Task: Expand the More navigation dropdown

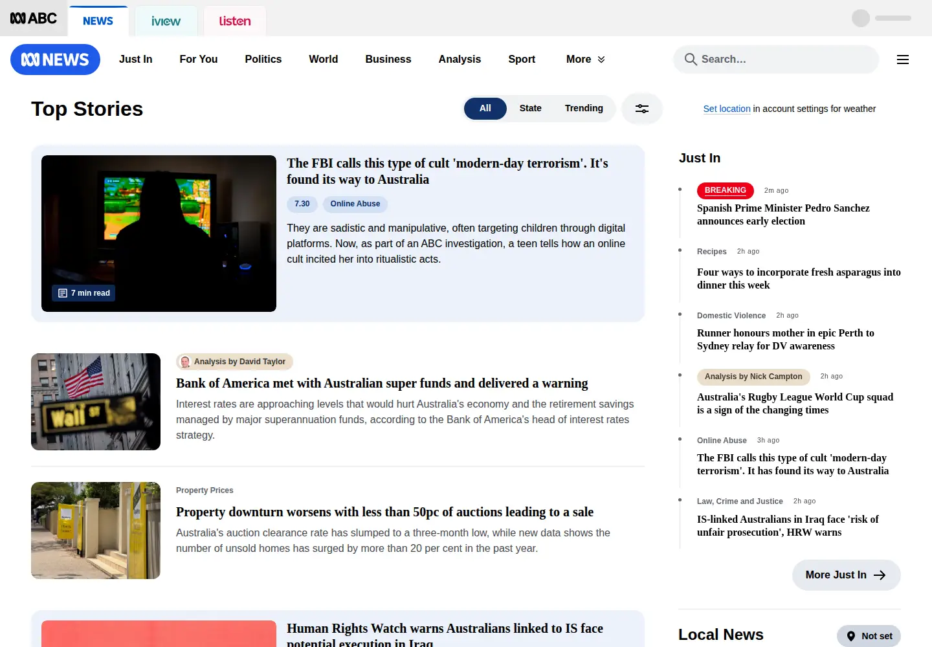Action: click(586, 60)
